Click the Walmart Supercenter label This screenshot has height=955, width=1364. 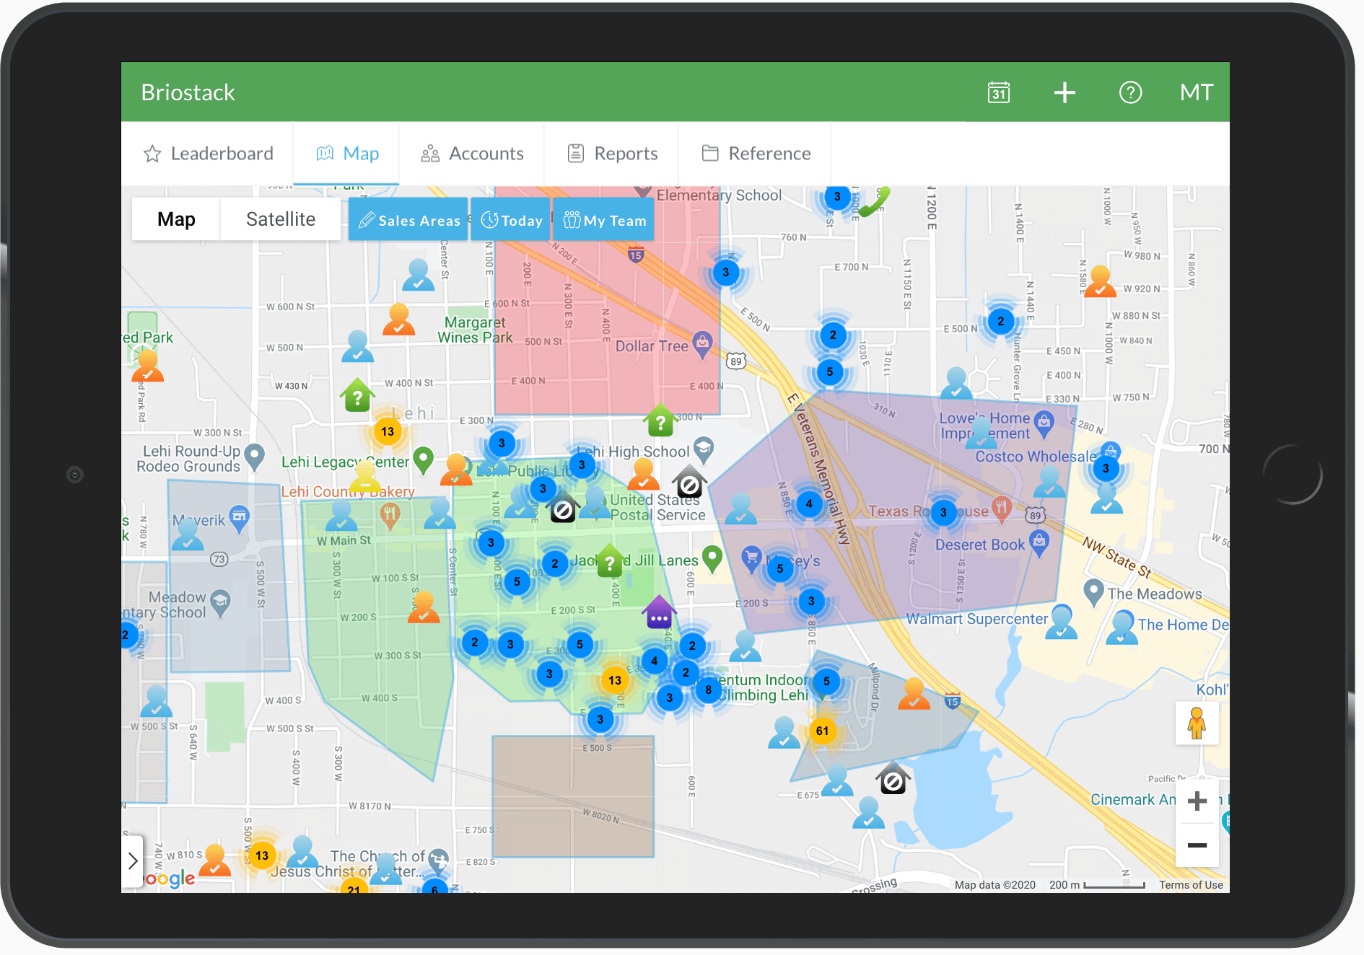pos(976,619)
